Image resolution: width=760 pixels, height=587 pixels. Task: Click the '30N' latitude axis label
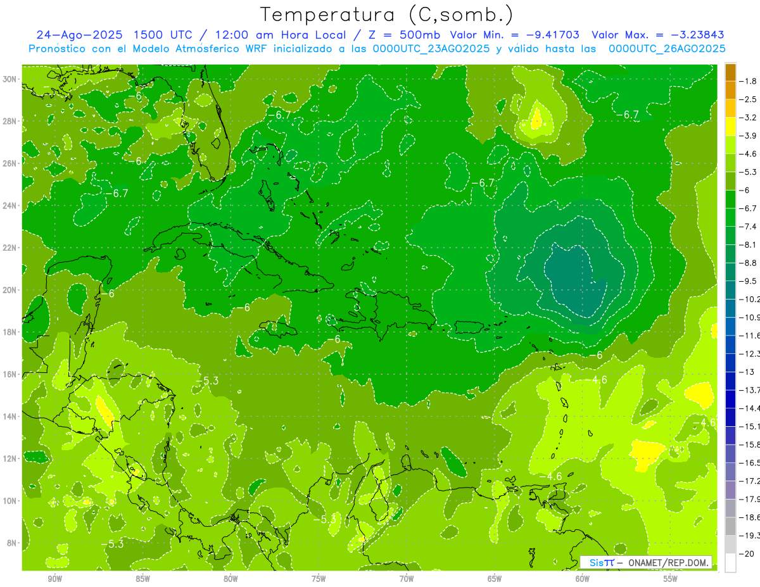[x=9, y=79]
